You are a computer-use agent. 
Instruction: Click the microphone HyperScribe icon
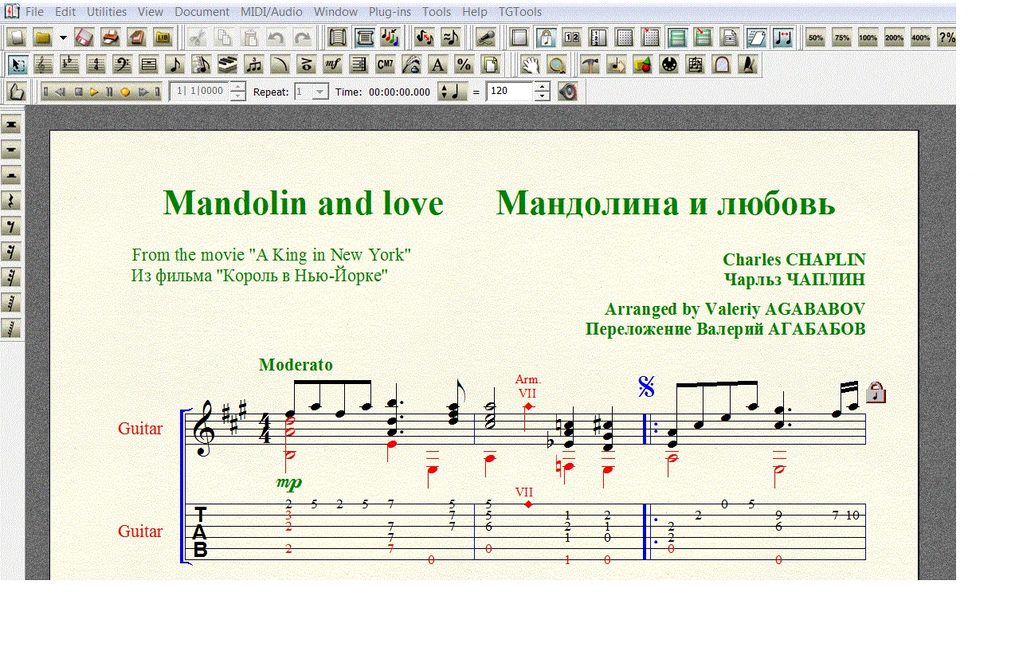(x=486, y=37)
